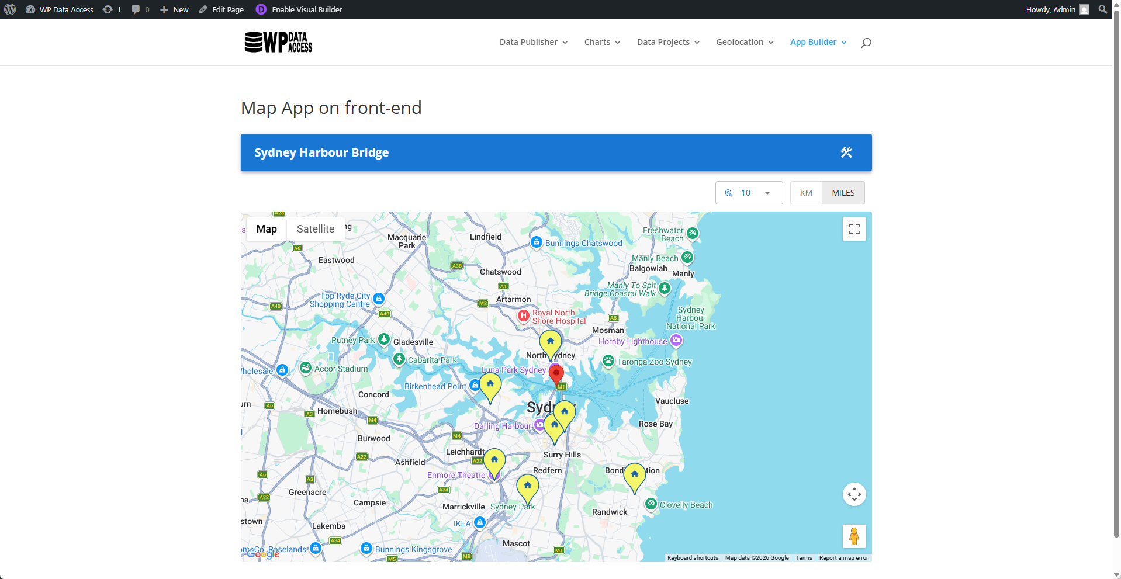Open the comments icon in the admin bar
The image size is (1121, 579).
135,9
